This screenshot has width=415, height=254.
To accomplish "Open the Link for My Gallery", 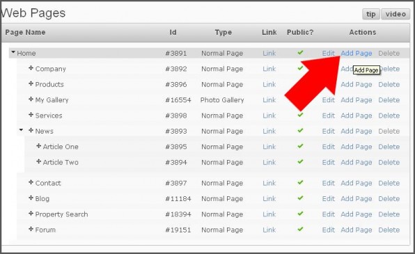I will coord(269,100).
